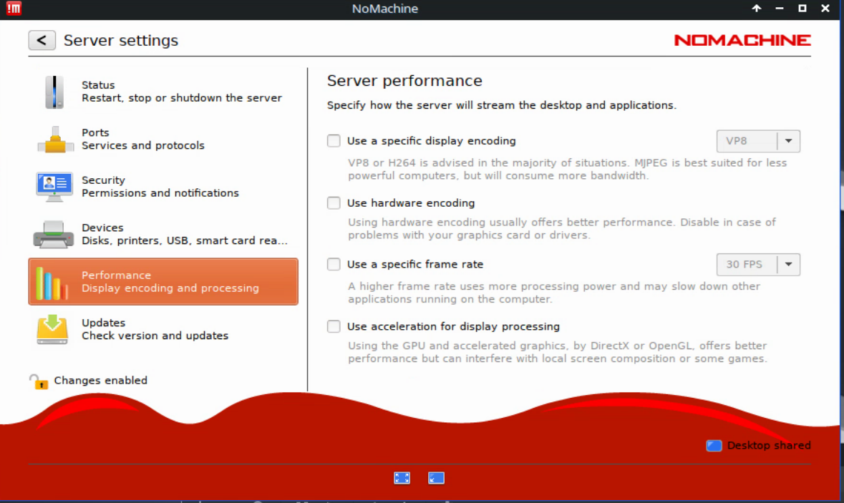Click 'Check version and updates' text
The image size is (844, 503).
(x=155, y=336)
